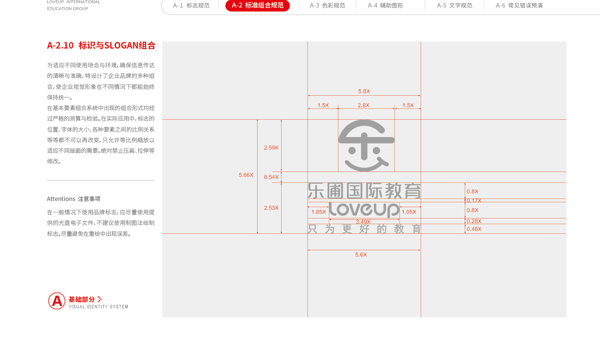Viewport: 600px width, 337px height.
Task: Click the red arrow after 基础部分
Action: pyautogui.click(x=100, y=299)
